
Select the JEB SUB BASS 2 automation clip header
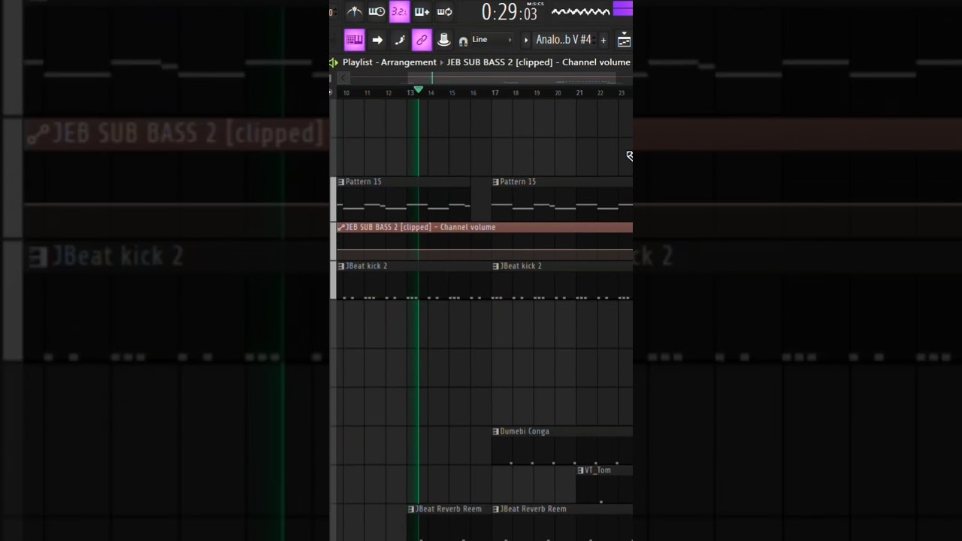485,227
